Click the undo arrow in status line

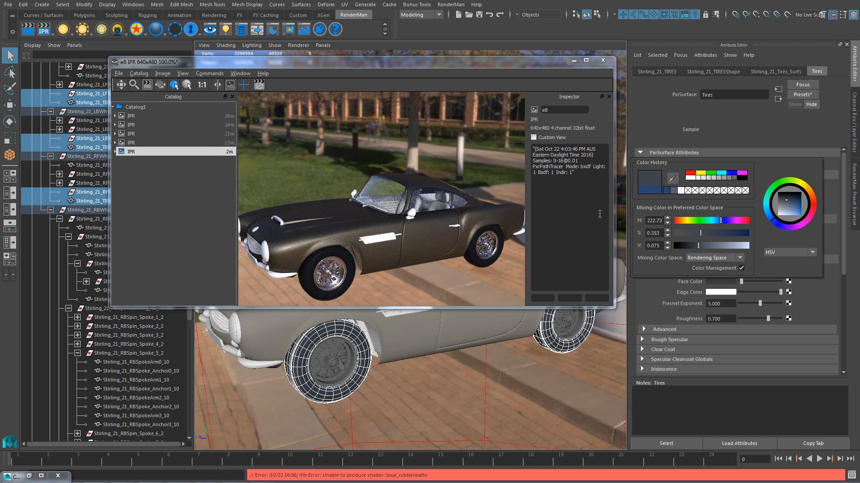coord(490,15)
